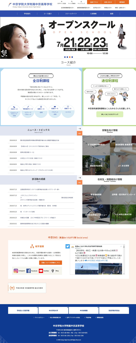Image resolution: width=136 pixels, height=343 pixels.
Task: Open 中京学院大学 footer link box
Action: 53,311
